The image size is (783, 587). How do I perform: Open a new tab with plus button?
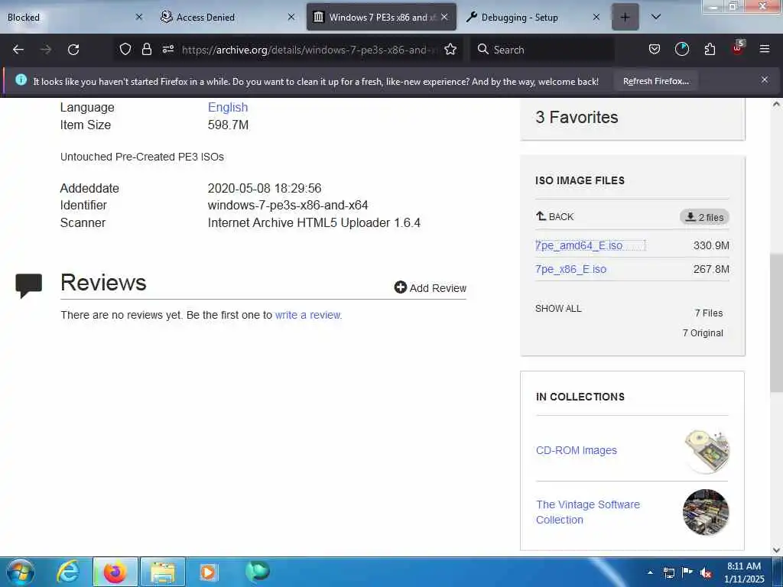[x=625, y=18]
